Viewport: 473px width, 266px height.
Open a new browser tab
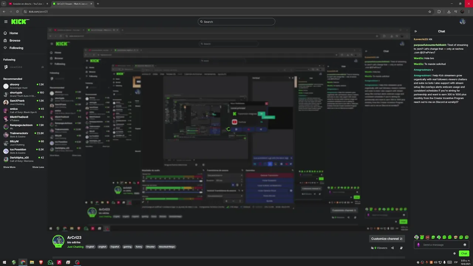(x=98, y=4)
